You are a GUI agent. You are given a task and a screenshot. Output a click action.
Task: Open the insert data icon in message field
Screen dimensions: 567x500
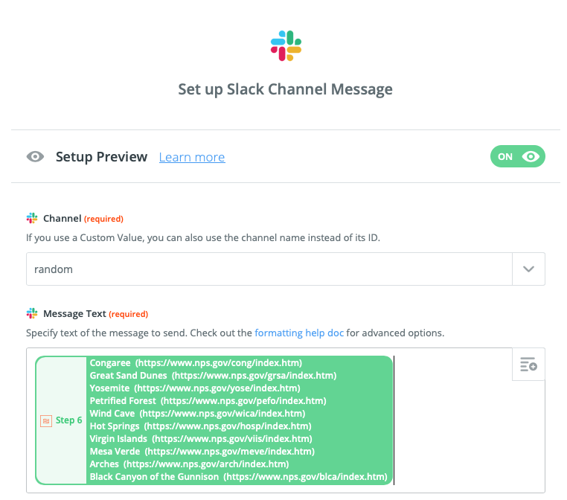(x=528, y=365)
